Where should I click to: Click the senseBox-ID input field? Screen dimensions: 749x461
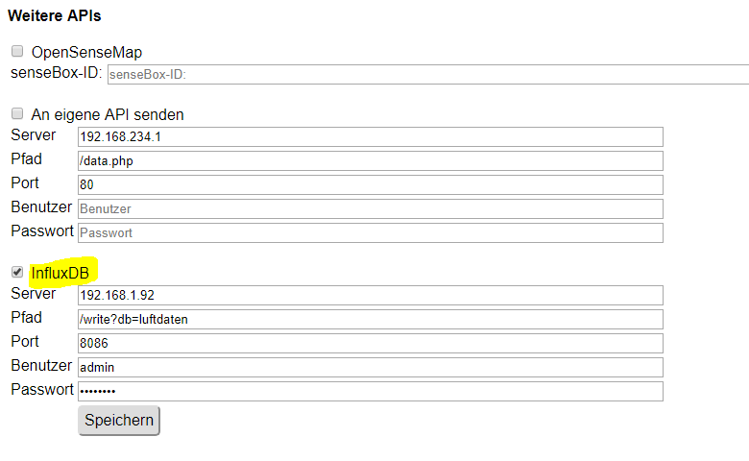tap(427, 74)
